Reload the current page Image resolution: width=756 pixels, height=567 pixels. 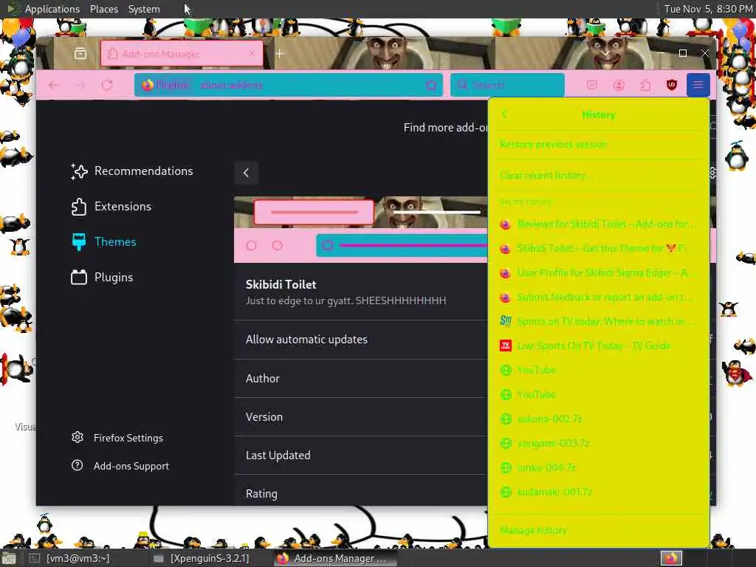tap(107, 86)
